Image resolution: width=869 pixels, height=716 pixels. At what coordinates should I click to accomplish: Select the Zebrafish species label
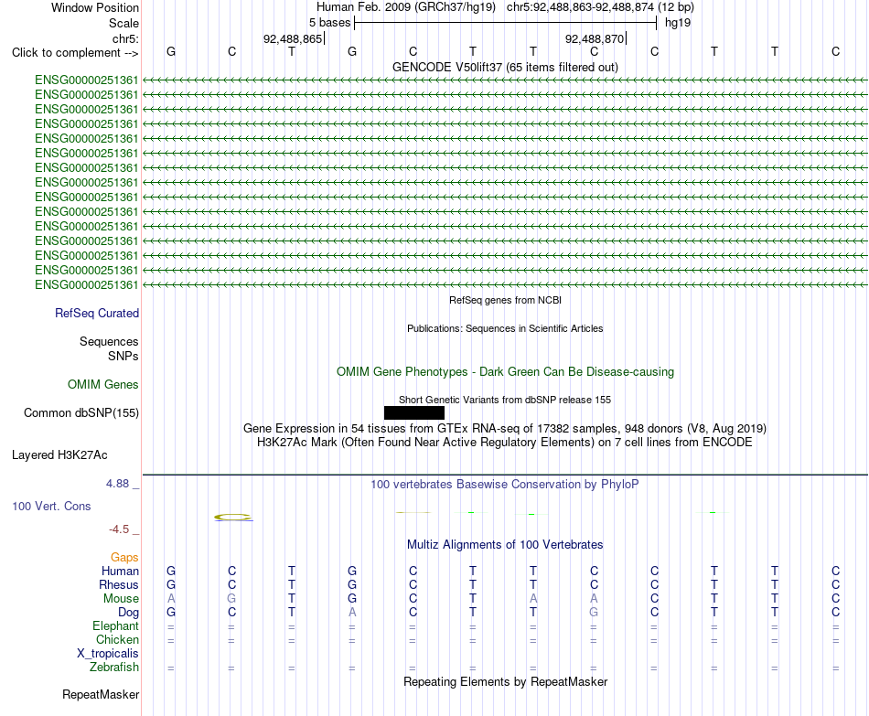[114, 668]
